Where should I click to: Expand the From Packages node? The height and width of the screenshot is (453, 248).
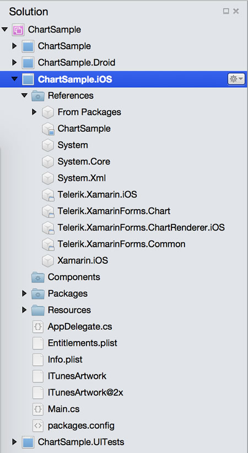tap(34, 112)
